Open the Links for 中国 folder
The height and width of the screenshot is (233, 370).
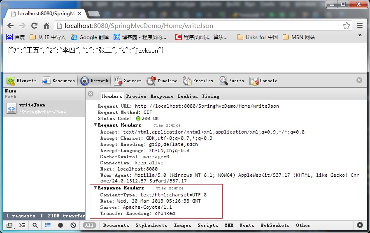click(258, 37)
